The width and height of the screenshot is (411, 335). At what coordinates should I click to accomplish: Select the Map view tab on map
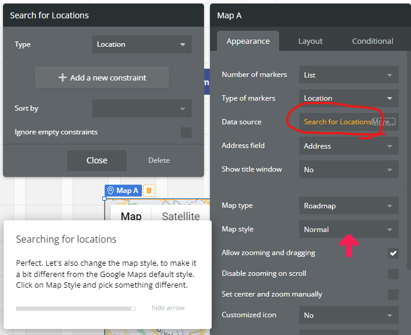click(x=131, y=213)
